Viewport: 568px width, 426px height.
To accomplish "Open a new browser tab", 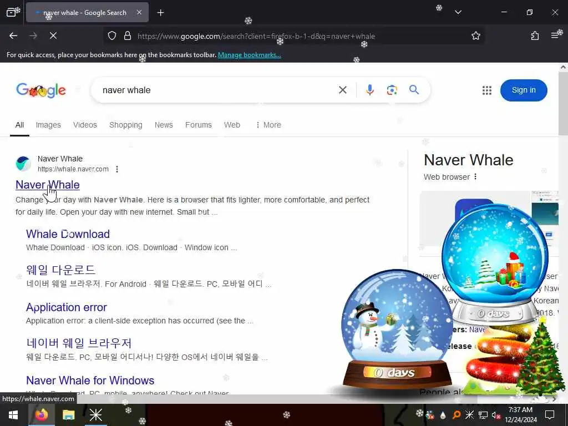I will [x=160, y=13].
